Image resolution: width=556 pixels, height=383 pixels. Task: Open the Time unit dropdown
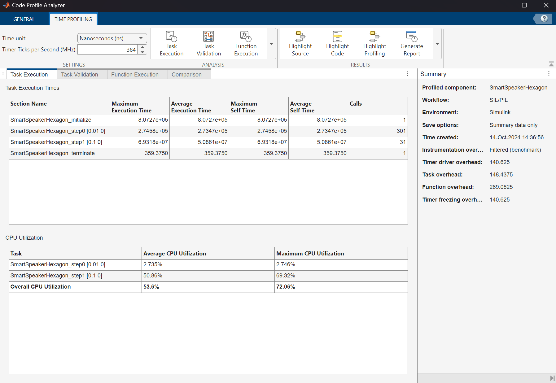coord(112,38)
